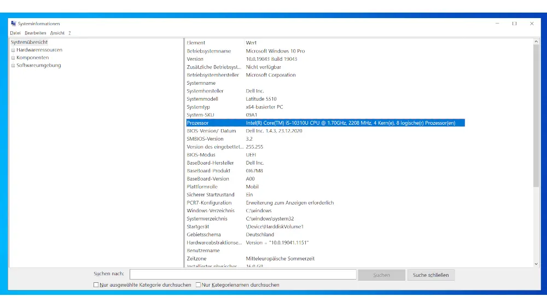The image size is (547, 308).
Task: Click the scrollbar up arrow
Action: 536,42
